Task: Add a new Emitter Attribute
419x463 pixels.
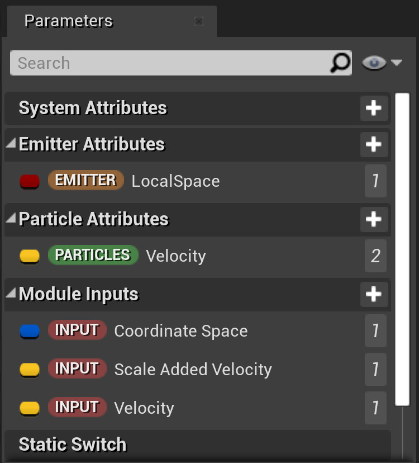Action: tap(374, 144)
